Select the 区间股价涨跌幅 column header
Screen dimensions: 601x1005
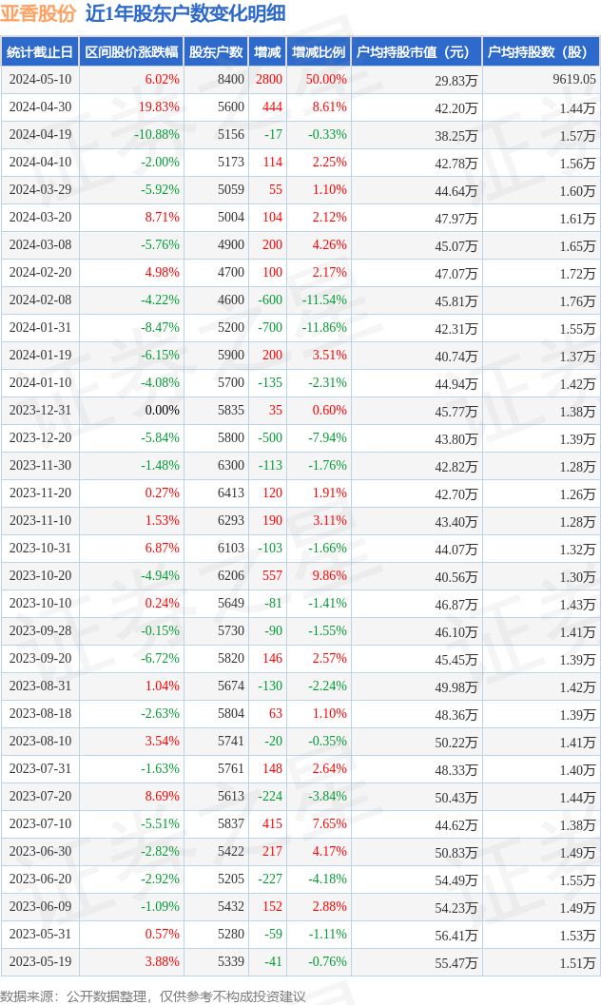[131, 52]
